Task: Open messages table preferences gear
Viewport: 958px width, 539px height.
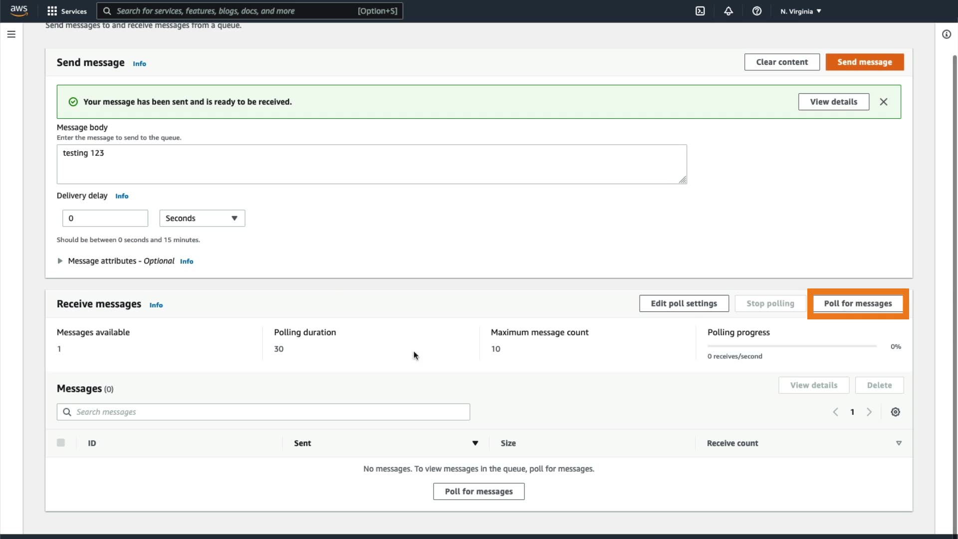Action: tap(896, 412)
